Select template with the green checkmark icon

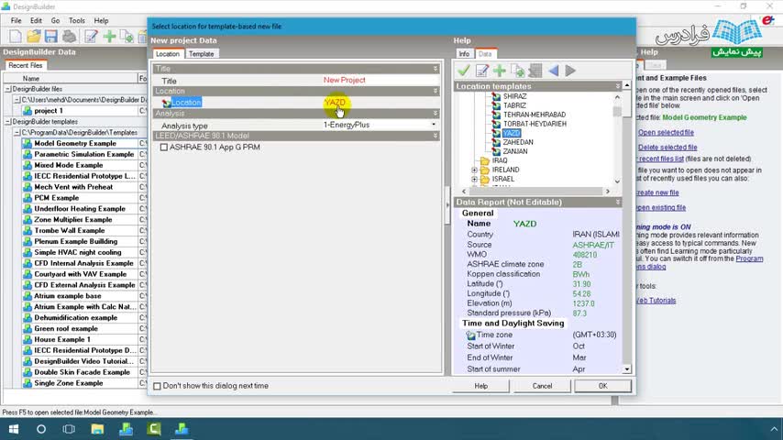tap(463, 71)
